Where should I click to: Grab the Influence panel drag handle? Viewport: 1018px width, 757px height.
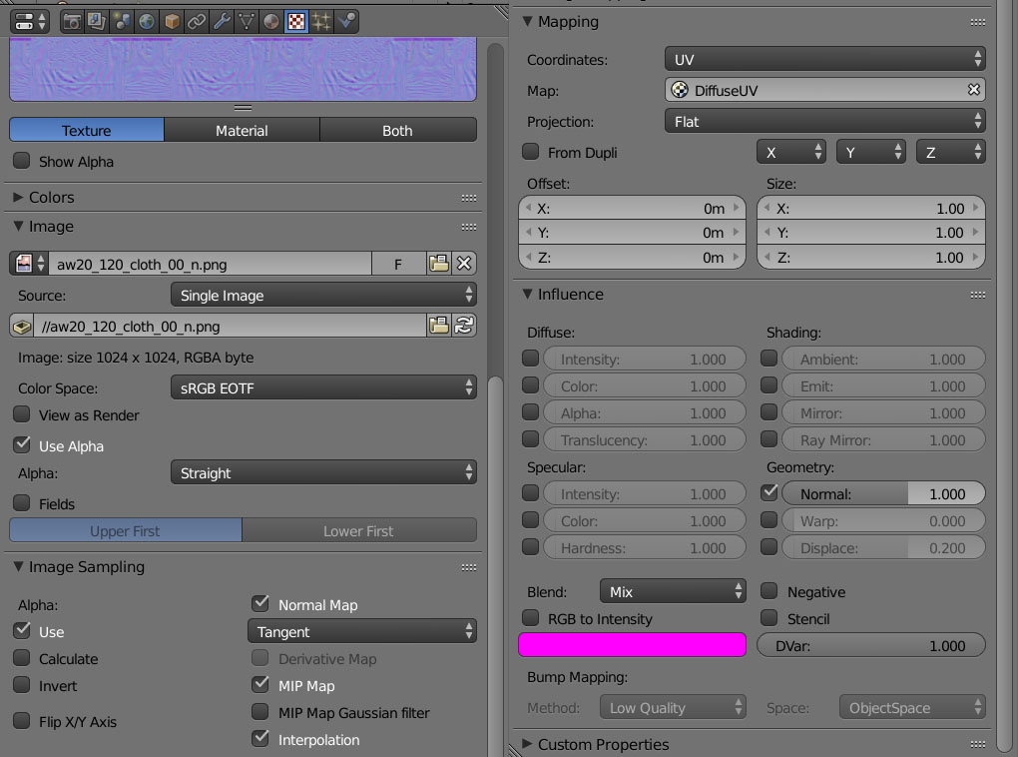[978, 295]
